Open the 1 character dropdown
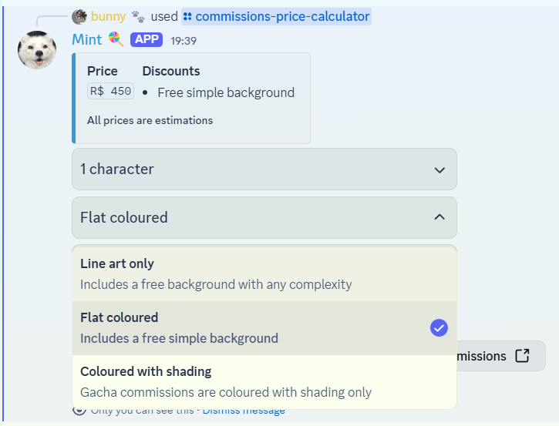This screenshot has height=426, width=559. pyautogui.click(x=264, y=169)
